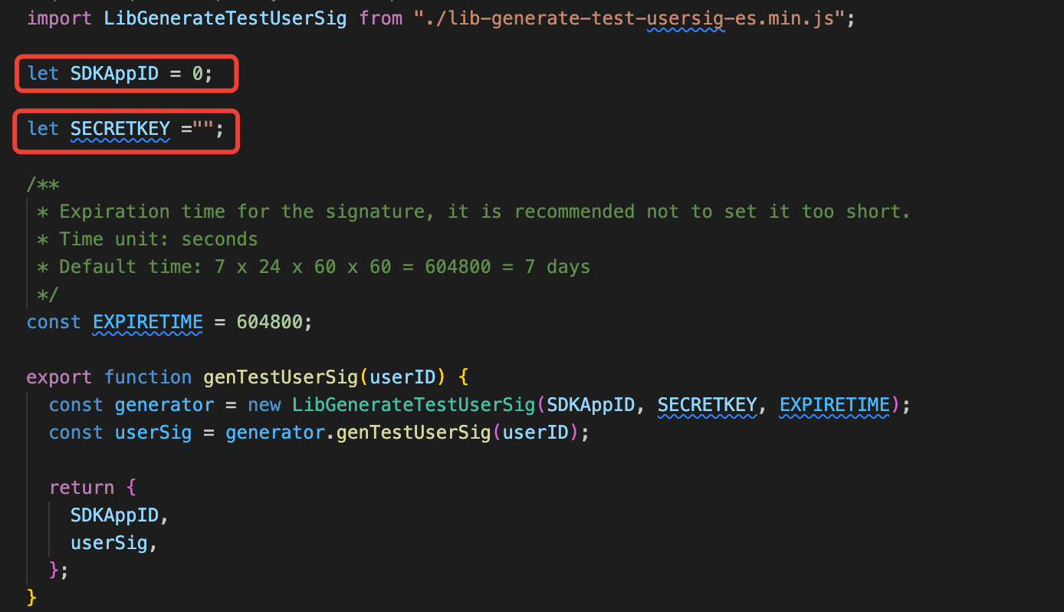Click the 'Expiration time for the signature' comment

pos(484,212)
